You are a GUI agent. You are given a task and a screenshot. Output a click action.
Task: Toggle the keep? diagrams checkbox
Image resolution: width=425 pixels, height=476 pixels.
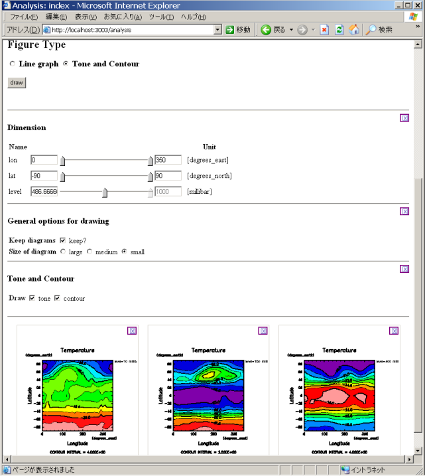click(x=63, y=240)
